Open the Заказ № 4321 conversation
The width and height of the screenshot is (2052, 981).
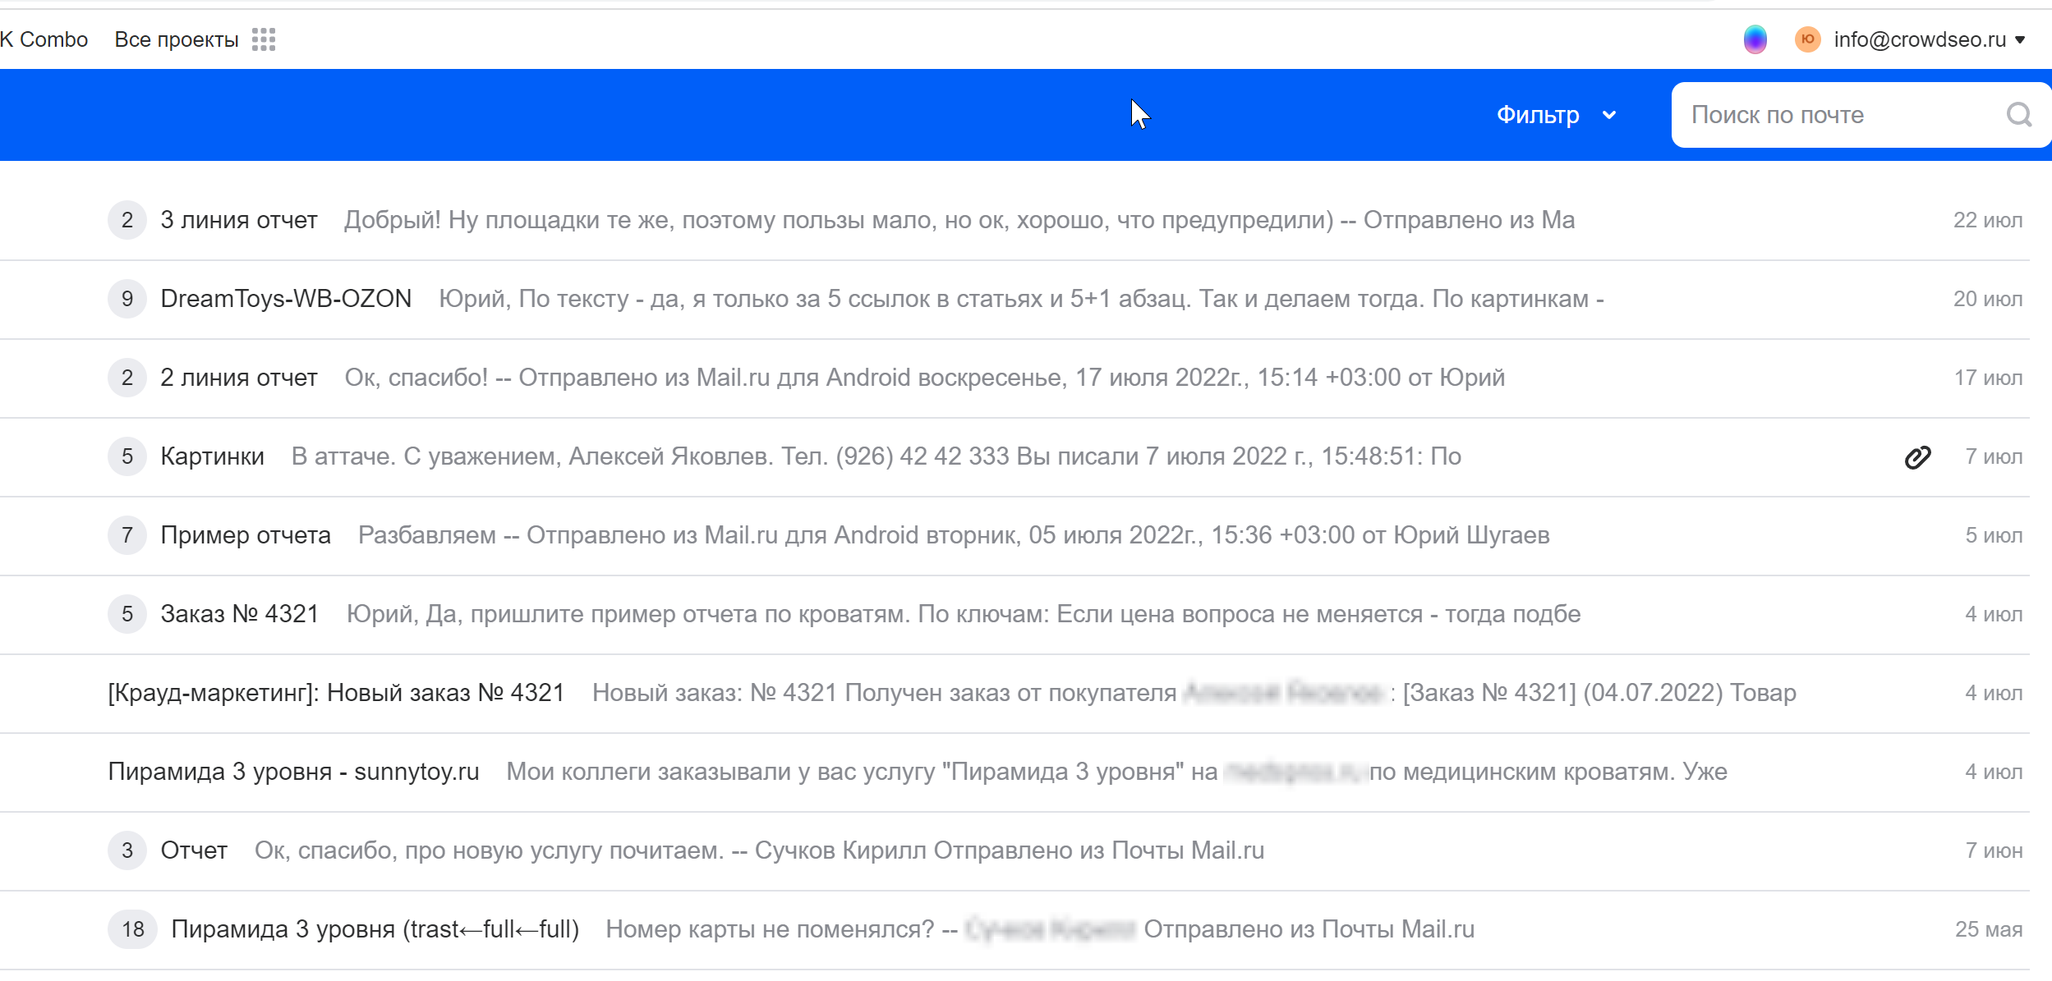239,614
